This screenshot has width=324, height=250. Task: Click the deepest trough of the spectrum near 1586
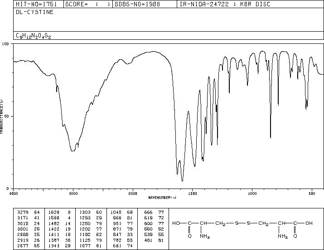tap(182, 180)
